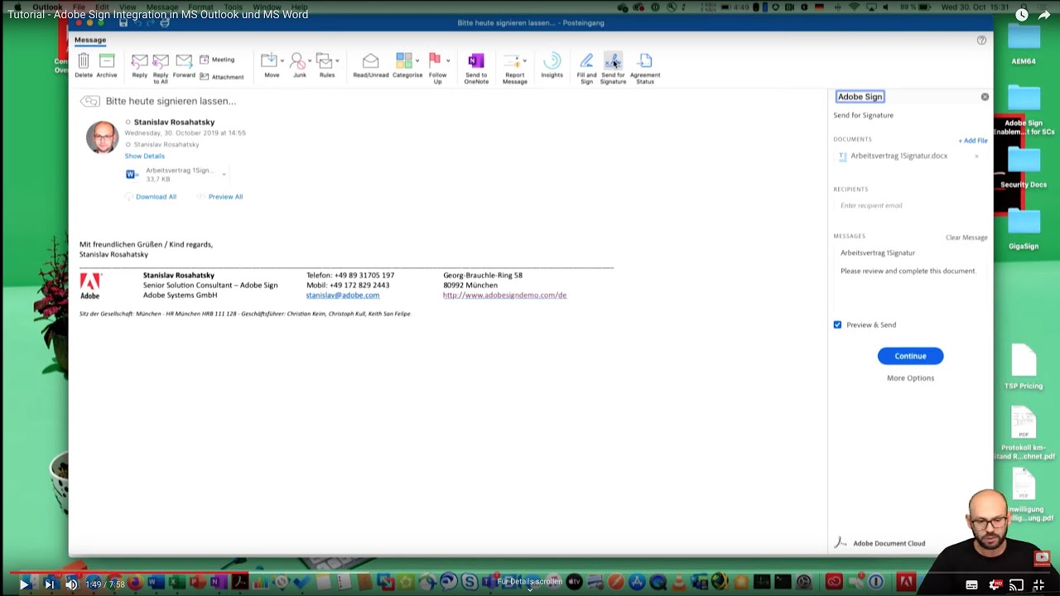Forward message as Attachment
The width and height of the screenshot is (1060, 596).
(x=221, y=77)
